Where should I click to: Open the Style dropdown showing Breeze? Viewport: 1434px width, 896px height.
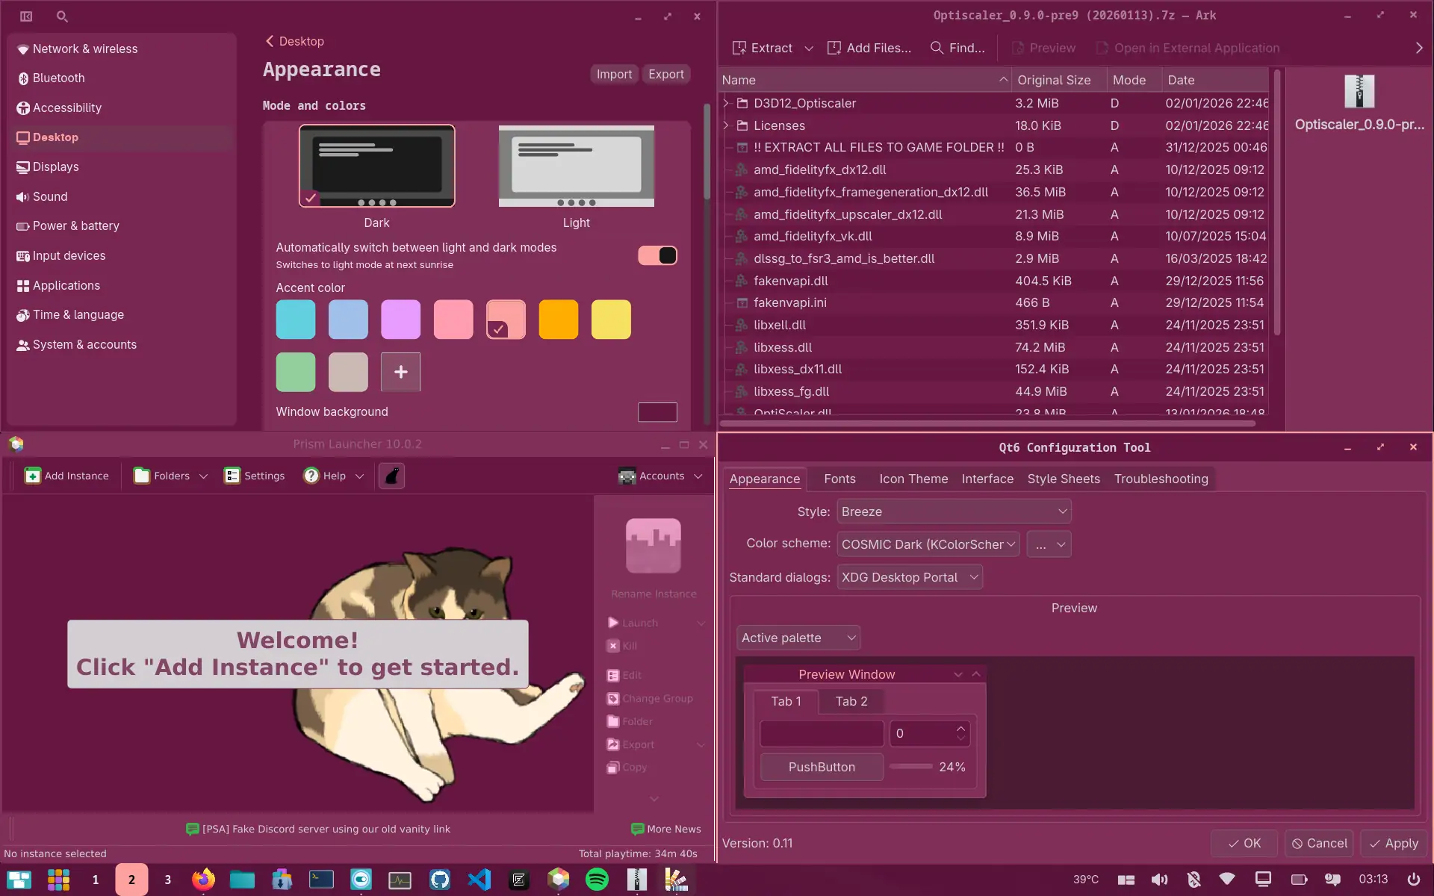pos(954,511)
